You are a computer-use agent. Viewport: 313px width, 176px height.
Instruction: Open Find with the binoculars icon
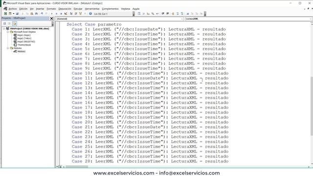pyautogui.click(x=36, y=14)
